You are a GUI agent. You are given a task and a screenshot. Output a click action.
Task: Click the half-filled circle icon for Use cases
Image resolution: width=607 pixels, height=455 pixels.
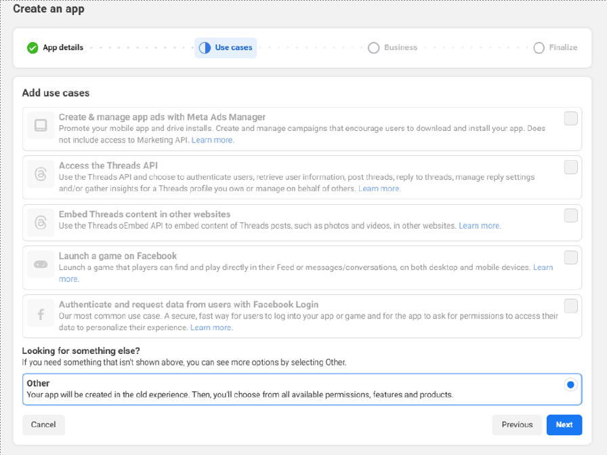coord(205,48)
